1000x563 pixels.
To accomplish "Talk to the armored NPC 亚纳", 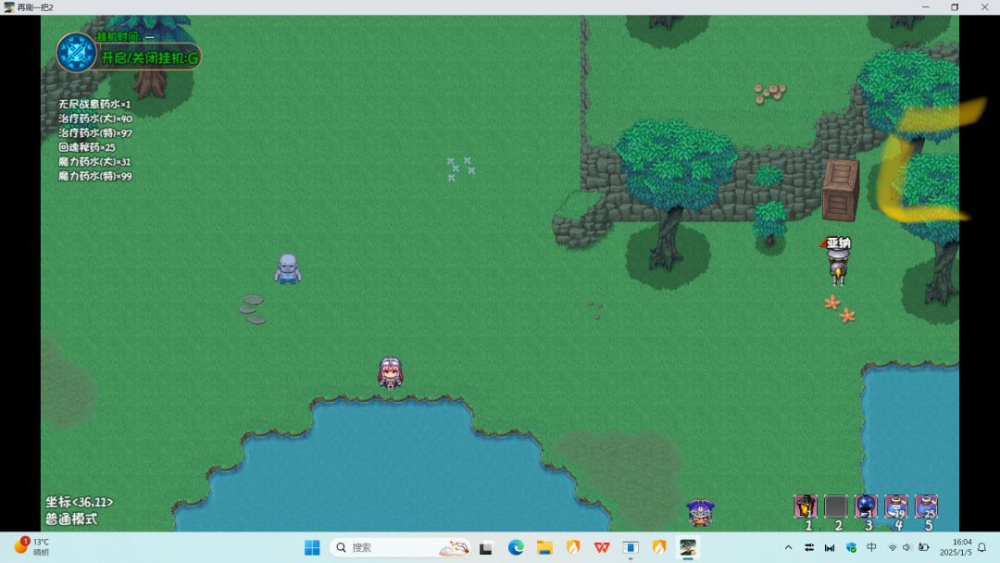I will pyautogui.click(x=837, y=267).
